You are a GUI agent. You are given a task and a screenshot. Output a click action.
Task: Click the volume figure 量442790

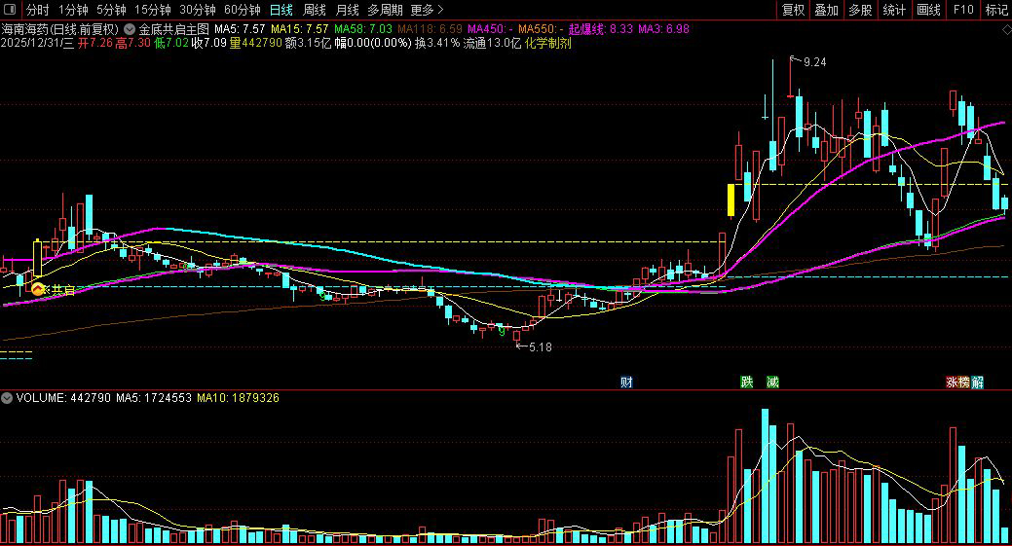(256, 43)
